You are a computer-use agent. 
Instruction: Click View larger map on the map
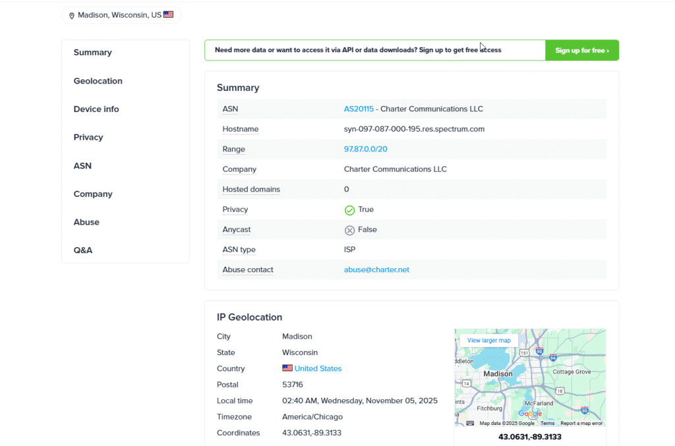click(488, 341)
